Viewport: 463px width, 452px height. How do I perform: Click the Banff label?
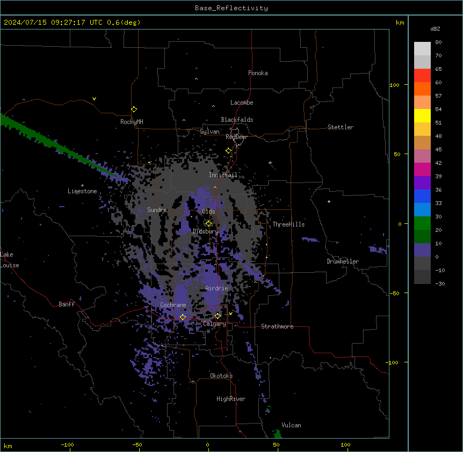pyautogui.click(x=67, y=304)
